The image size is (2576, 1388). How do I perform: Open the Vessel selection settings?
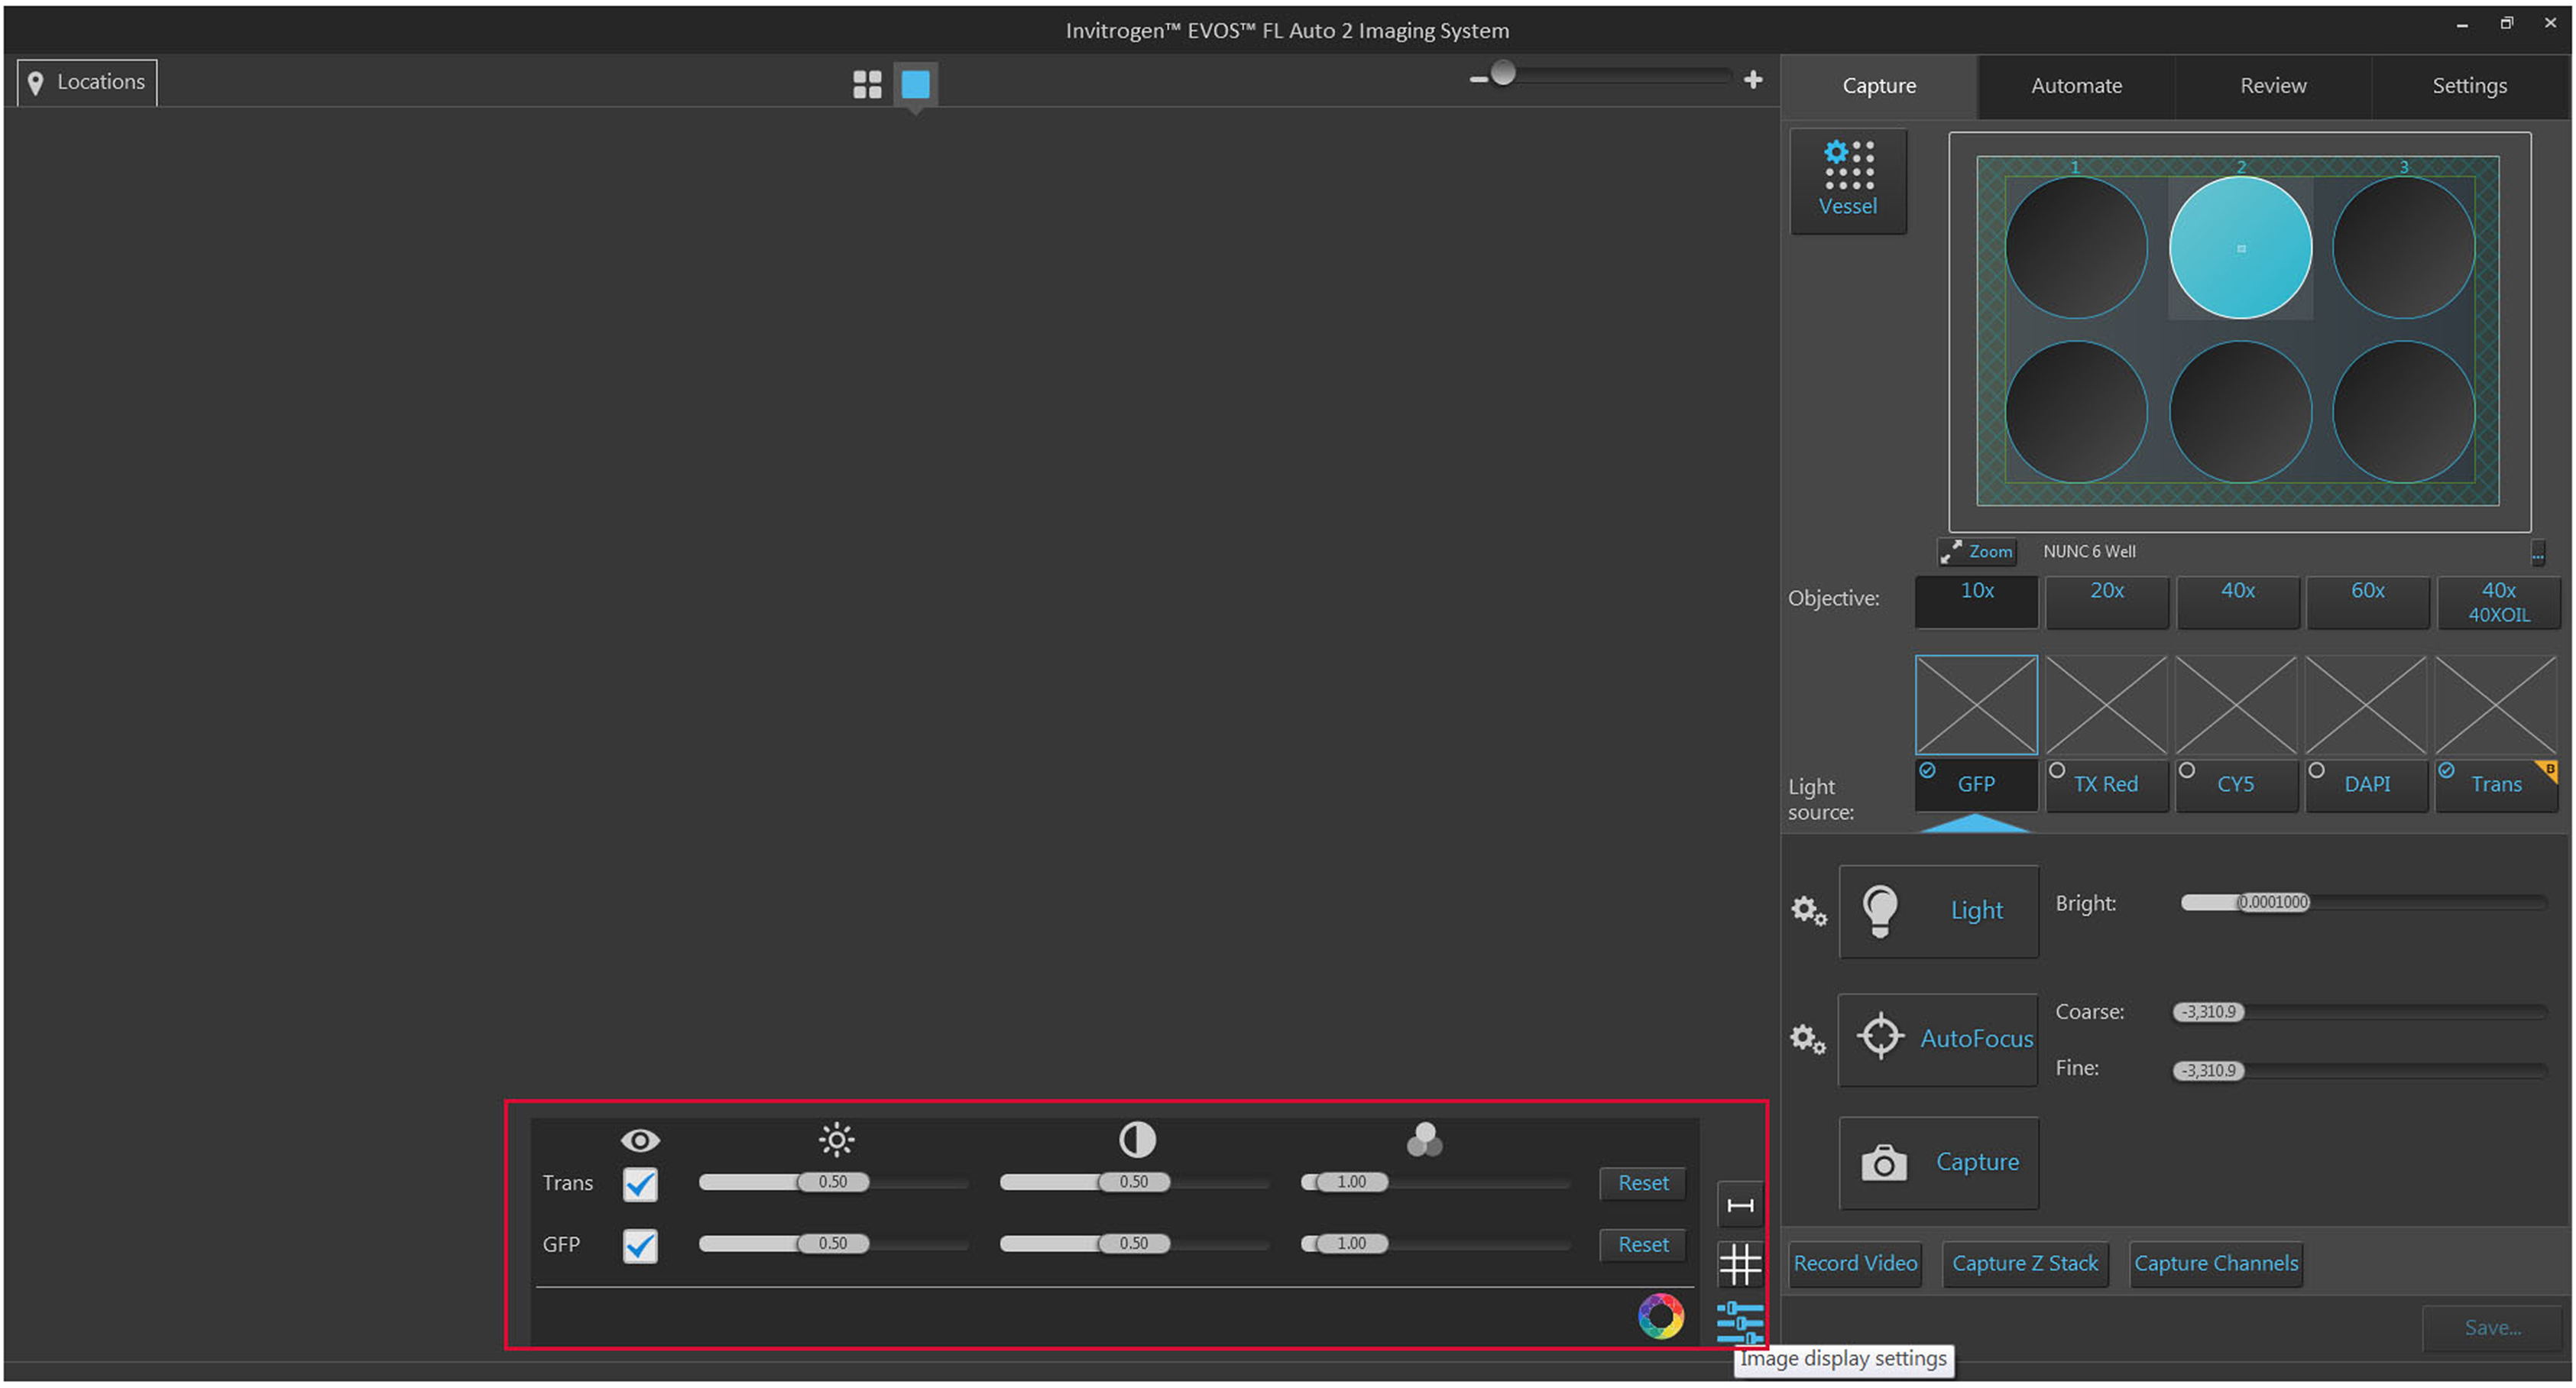[1847, 180]
